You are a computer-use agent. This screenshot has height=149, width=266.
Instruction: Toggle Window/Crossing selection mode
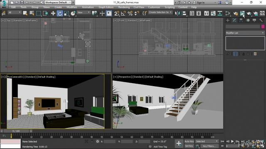tap(45, 13)
